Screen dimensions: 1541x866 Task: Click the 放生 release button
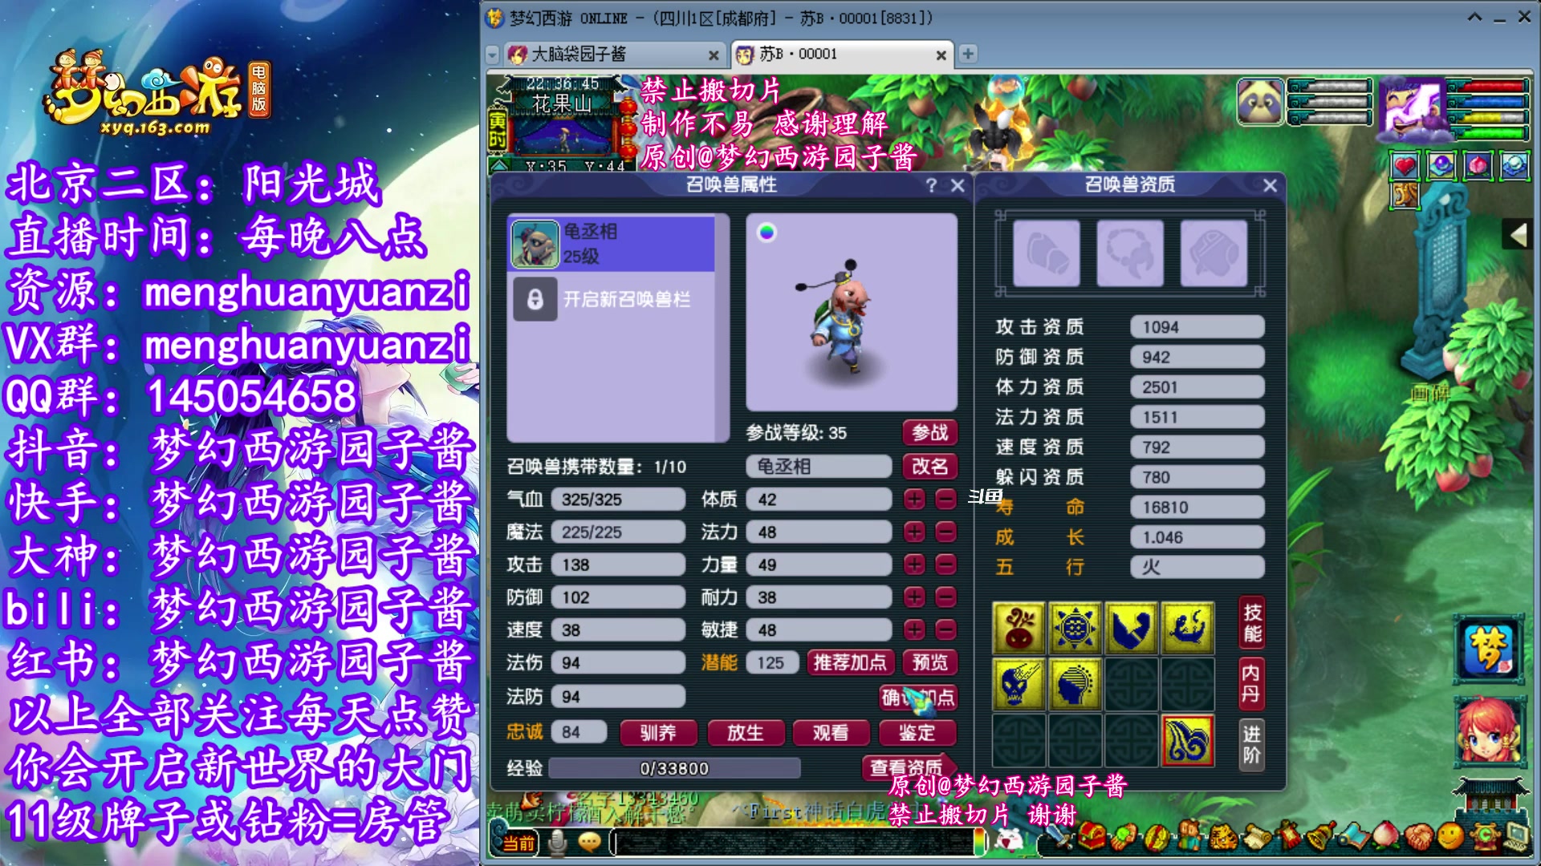[x=745, y=733]
